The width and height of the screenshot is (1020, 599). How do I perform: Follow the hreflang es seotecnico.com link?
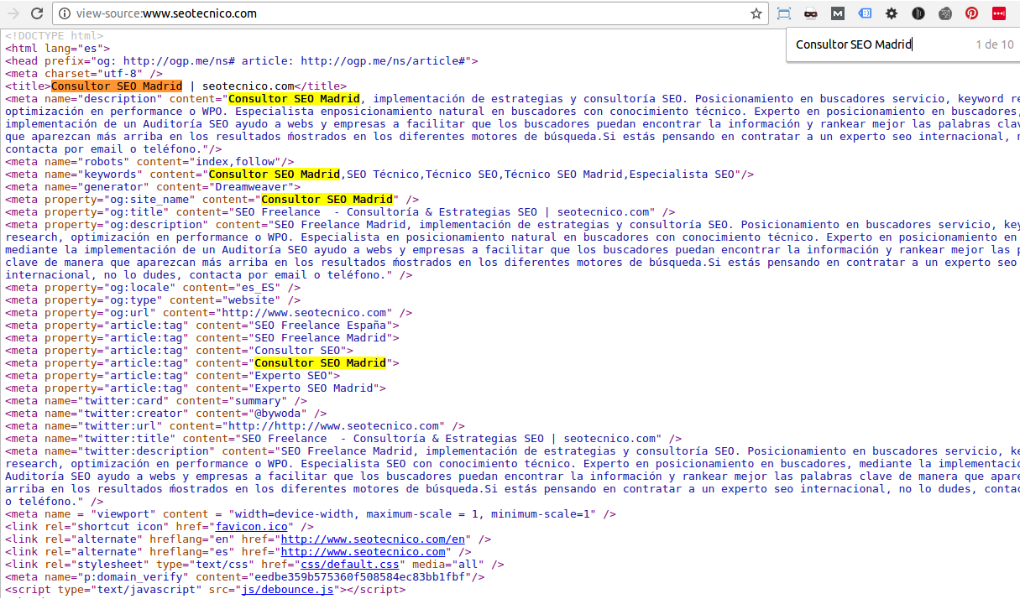click(x=364, y=552)
